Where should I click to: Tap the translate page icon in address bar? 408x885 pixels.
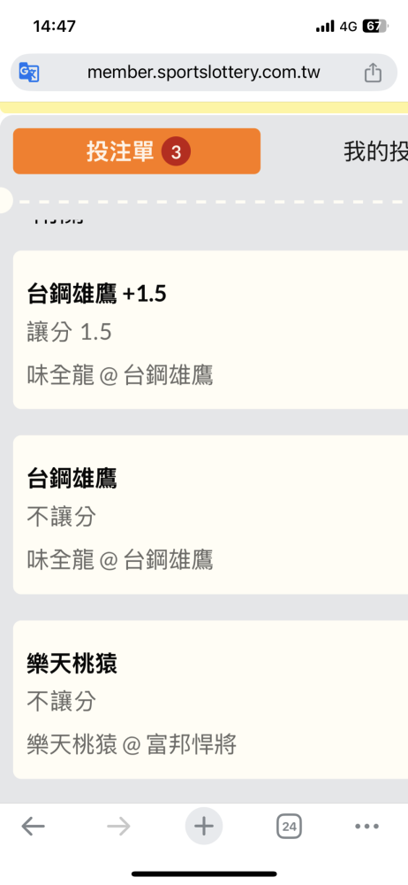coord(29,73)
